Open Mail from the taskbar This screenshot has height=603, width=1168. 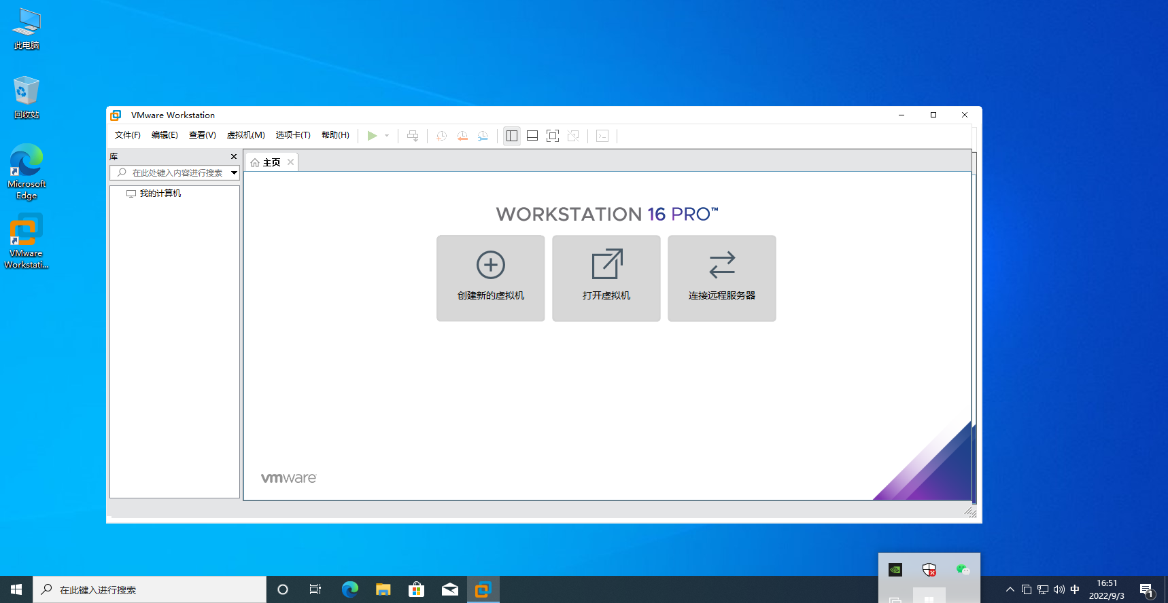[450, 589]
